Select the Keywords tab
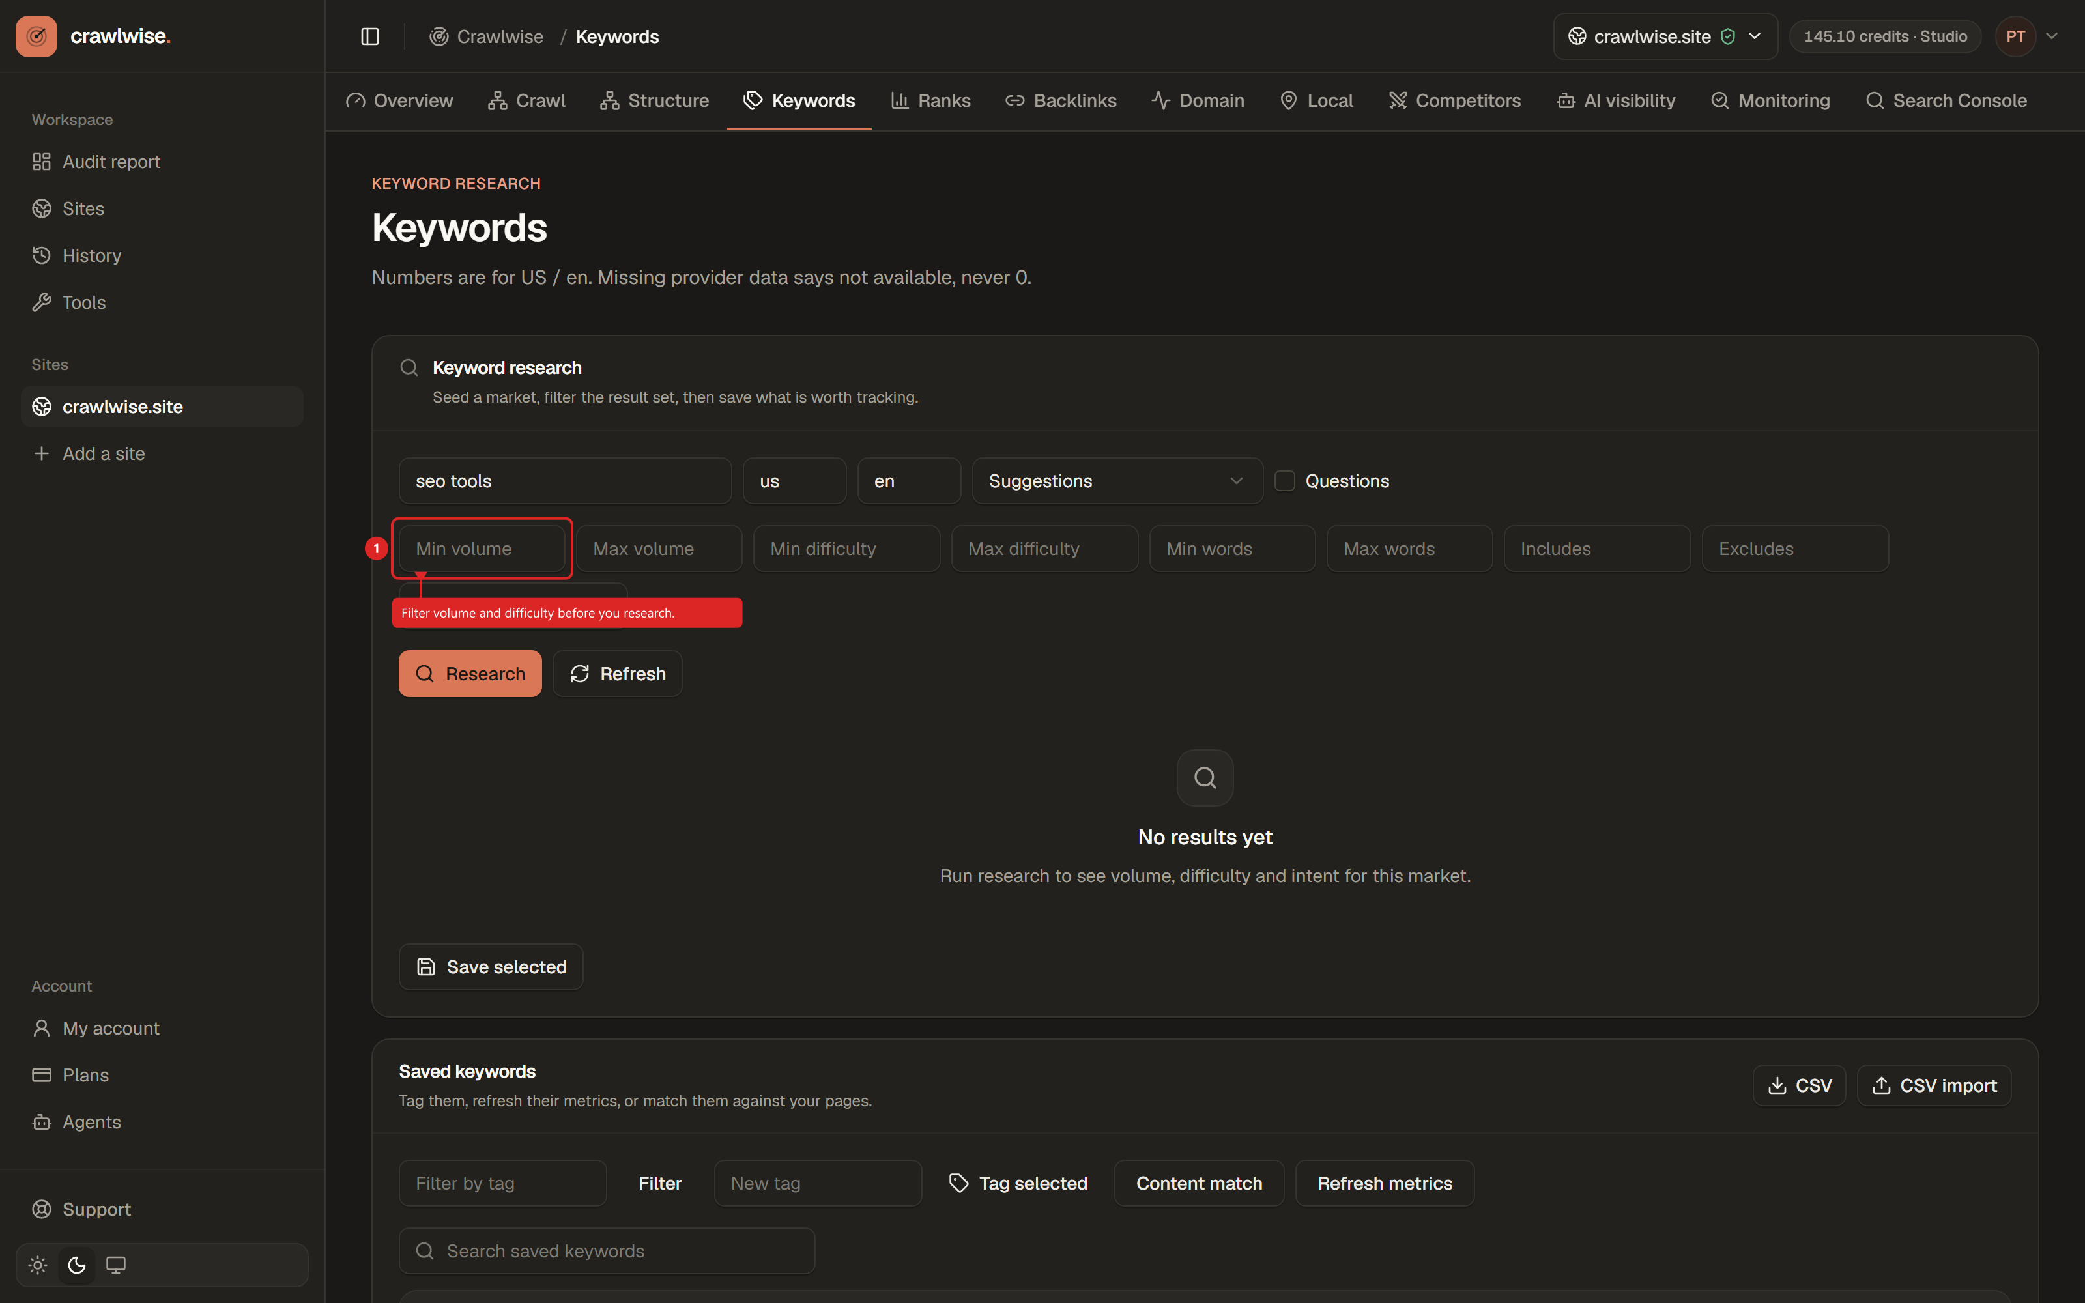This screenshot has height=1303, width=2085. tap(799, 101)
